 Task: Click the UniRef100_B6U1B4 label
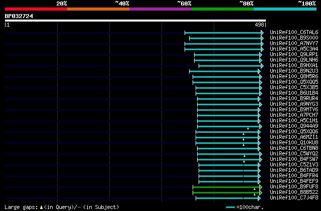tap(294, 93)
